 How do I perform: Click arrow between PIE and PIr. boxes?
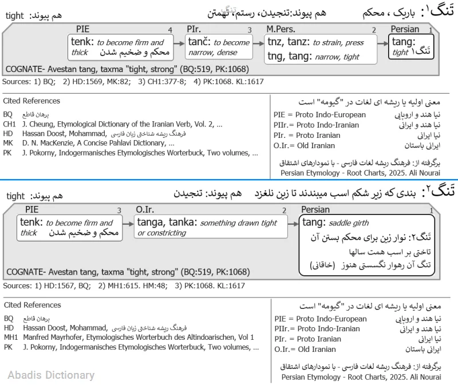point(179,43)
